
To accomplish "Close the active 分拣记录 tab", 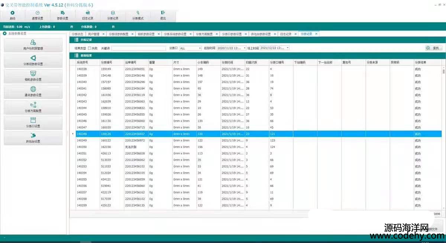I will pos(316,34).
